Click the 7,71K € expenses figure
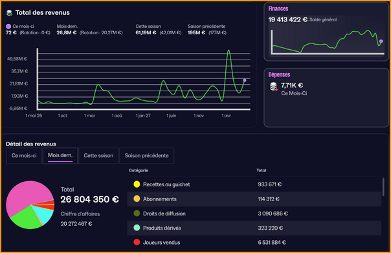Image resolution: width=391 pixels, height=253 pixels. [292, 85]
